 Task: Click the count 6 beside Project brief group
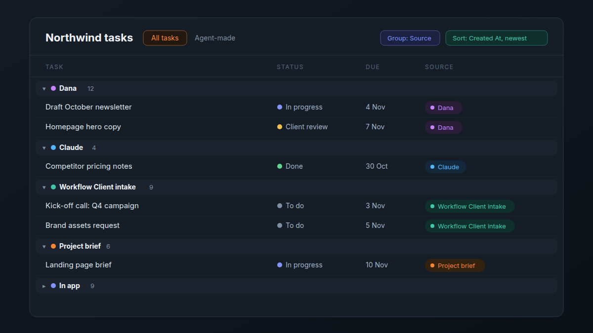(108, 247)
